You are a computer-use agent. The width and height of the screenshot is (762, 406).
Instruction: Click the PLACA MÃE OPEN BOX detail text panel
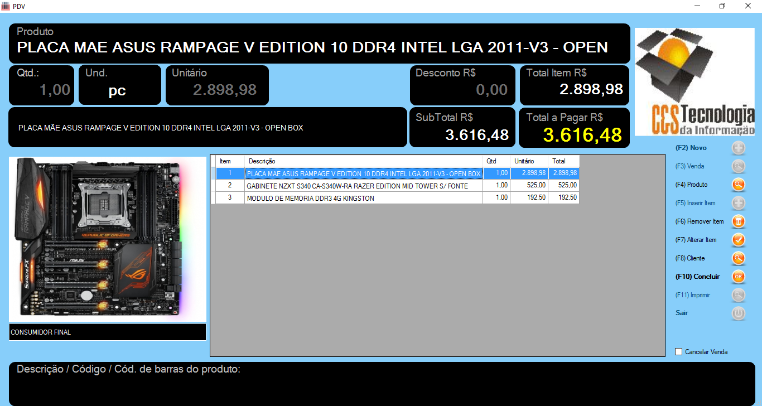(x=208, y=128)
